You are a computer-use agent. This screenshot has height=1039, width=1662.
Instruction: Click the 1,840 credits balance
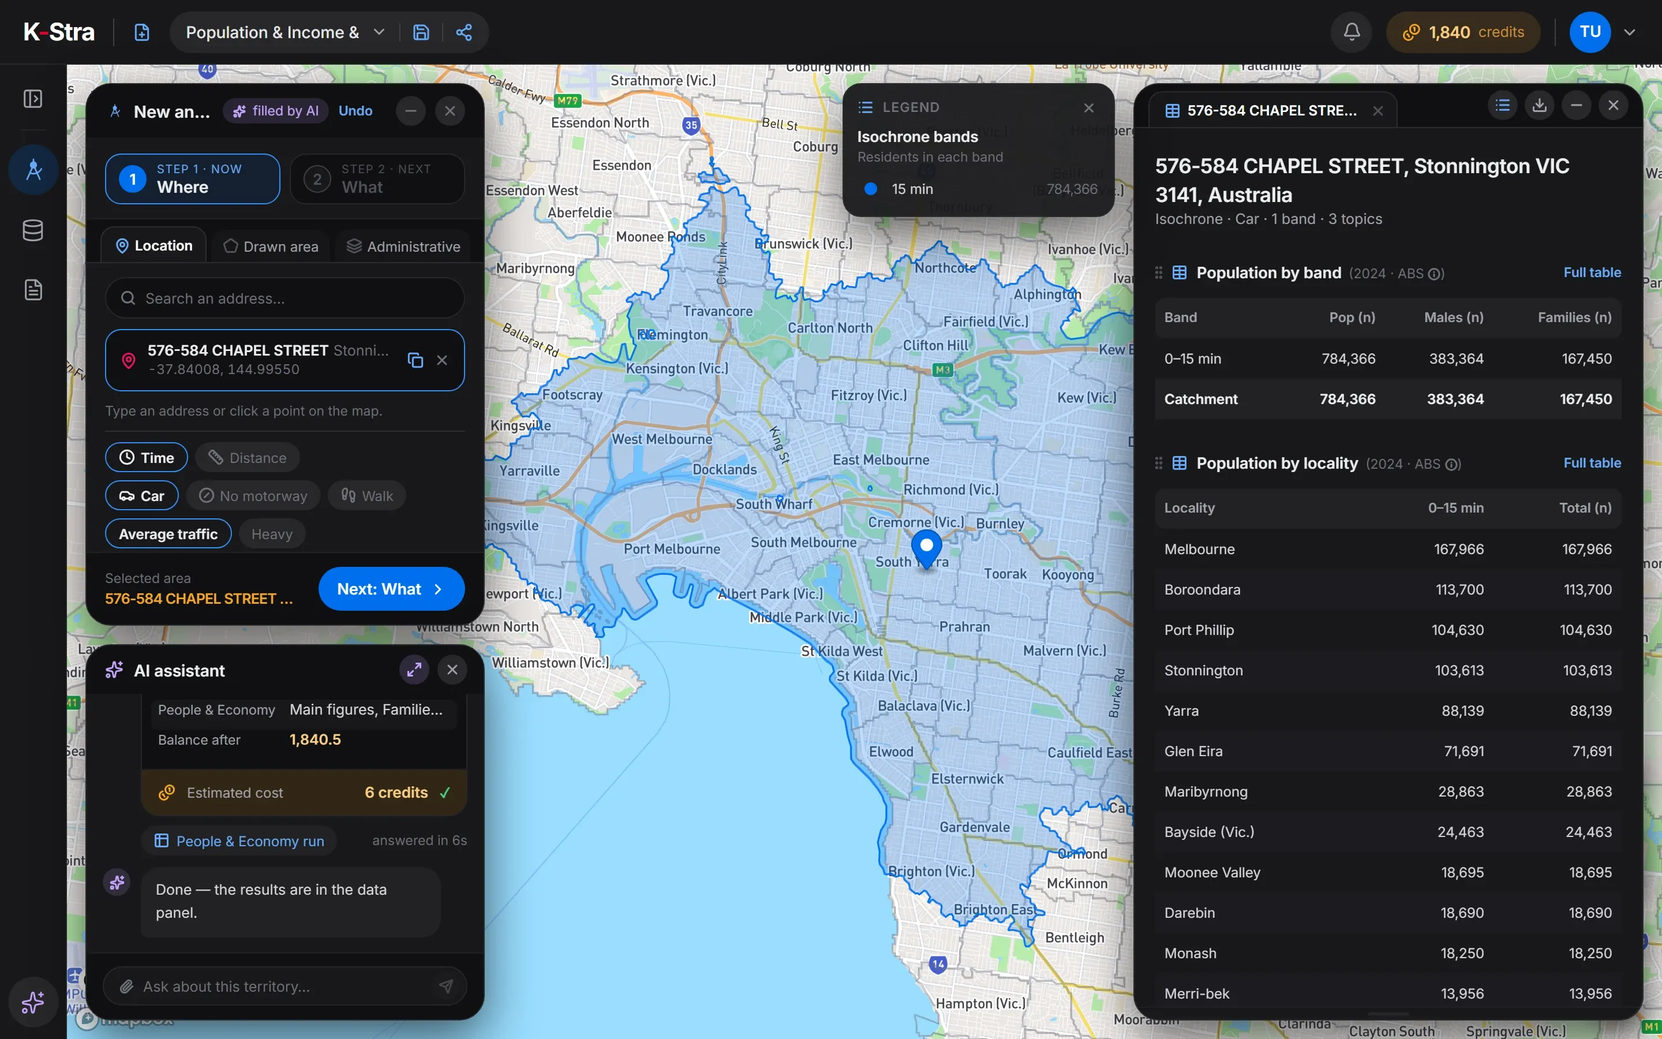pos(1463,32)
